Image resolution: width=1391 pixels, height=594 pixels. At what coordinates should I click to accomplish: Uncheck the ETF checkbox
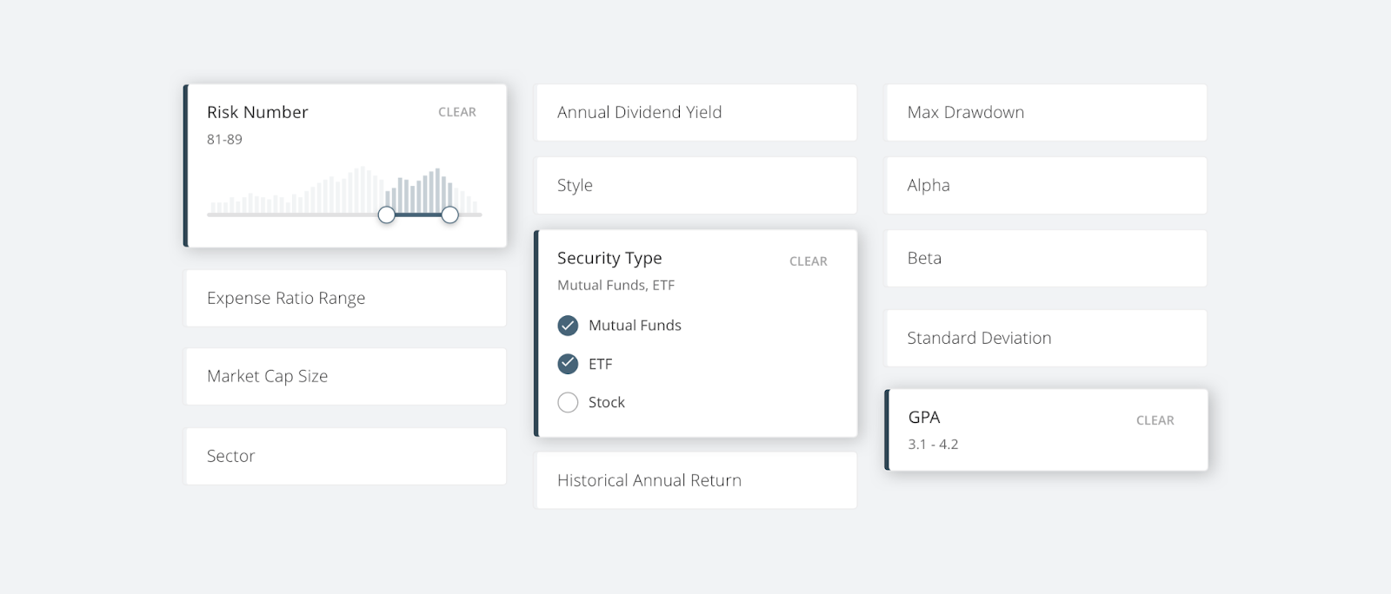point(568,364)
